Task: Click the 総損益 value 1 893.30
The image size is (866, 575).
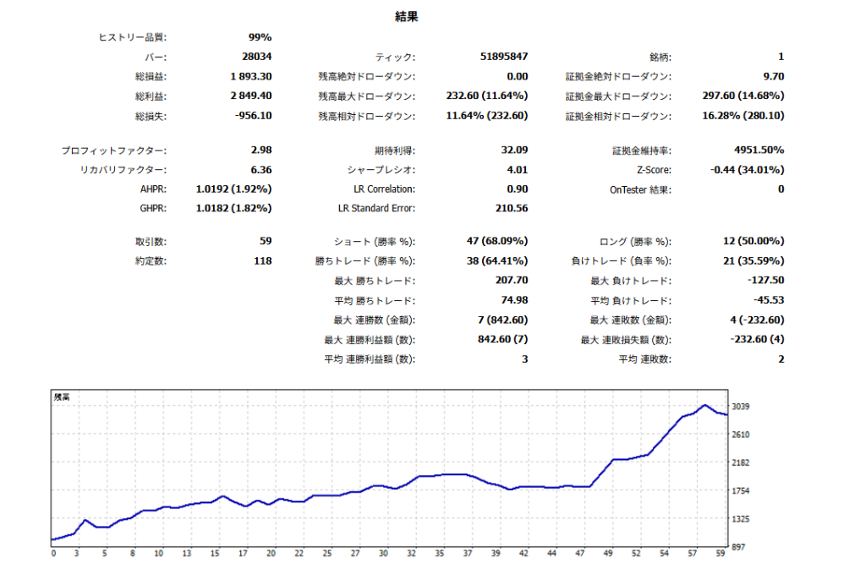Action: 250,77
